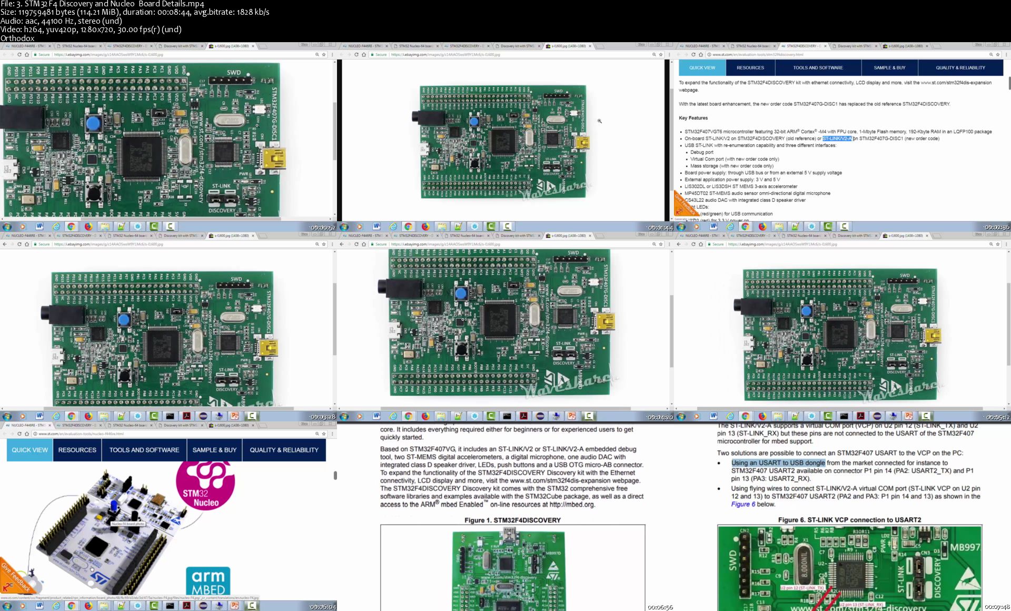Switch to NUCLEO-F446RE browser tab in 00:02:36 frame
The image size is (1011, 611).
coord(702,46)
